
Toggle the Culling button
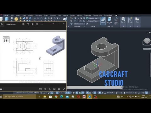pos(103,21)
